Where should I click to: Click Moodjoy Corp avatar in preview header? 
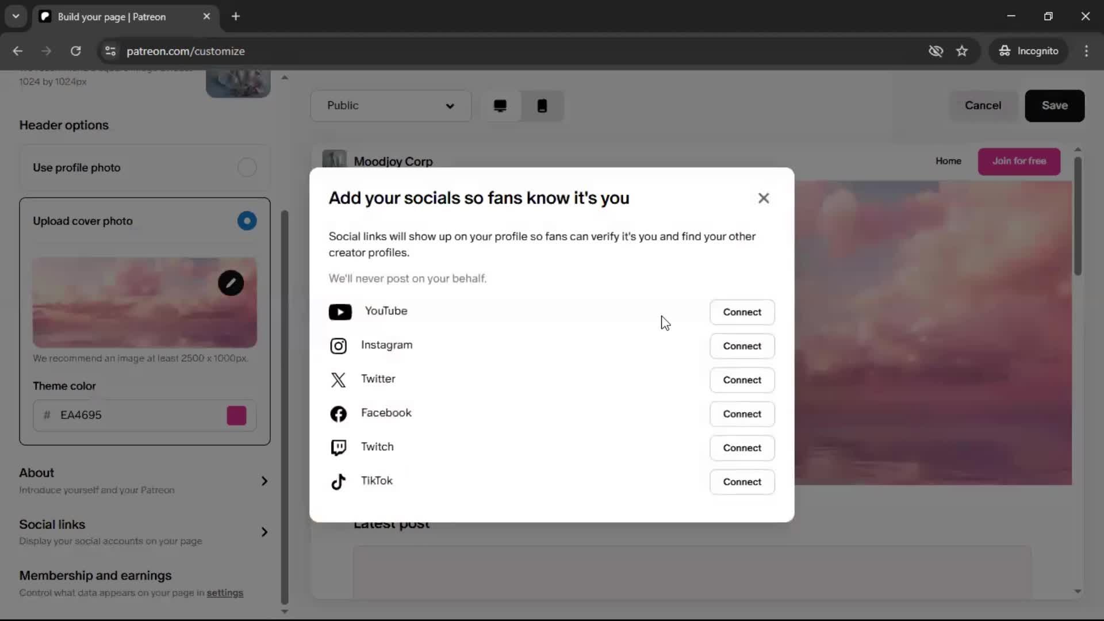[x=334, y=159]
